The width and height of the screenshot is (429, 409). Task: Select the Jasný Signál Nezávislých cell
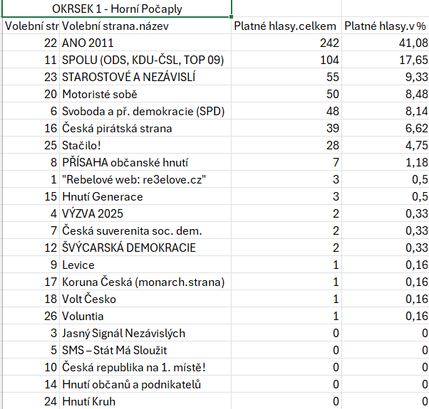(123, 333)
